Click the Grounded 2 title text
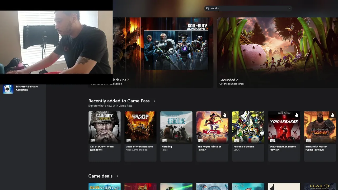The image size is (338, 190). pos(229,80)
